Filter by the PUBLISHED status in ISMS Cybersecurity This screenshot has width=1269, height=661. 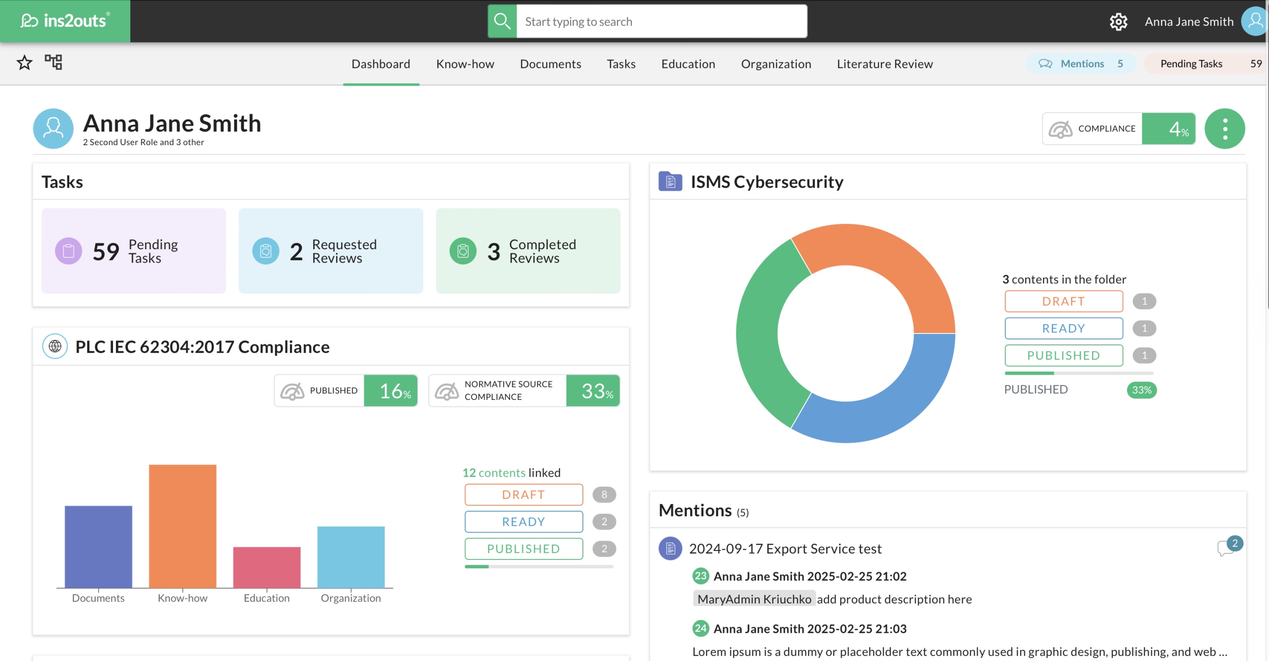coord(1063,355)
